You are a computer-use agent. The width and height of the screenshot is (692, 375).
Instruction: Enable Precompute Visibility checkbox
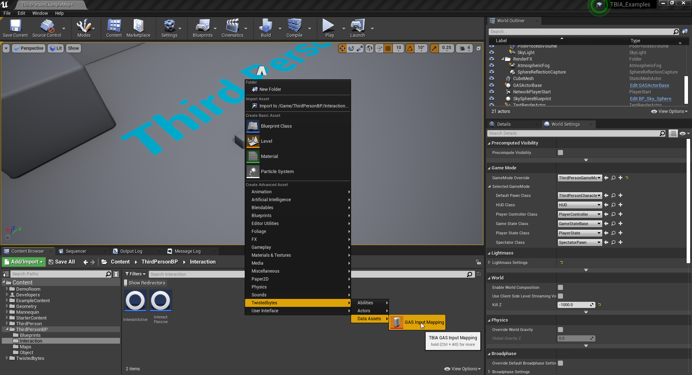click(x=560, y=153)
